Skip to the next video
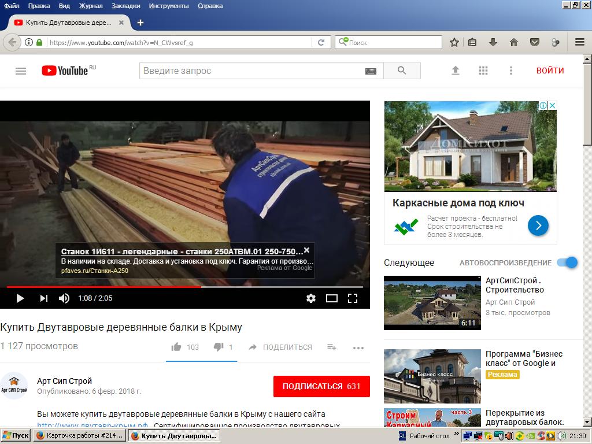 (44, 298)
